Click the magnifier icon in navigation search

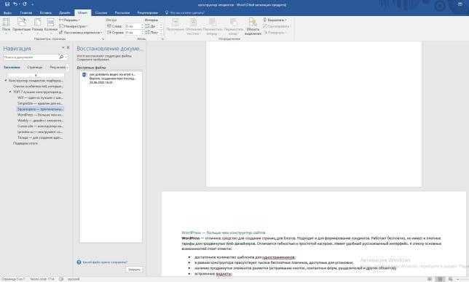click(62, 57)
